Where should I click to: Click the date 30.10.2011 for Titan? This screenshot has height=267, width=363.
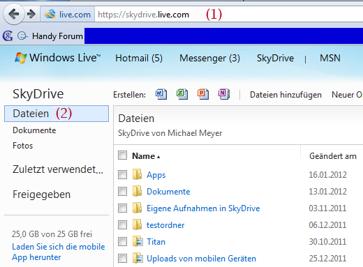coord(327,242)
